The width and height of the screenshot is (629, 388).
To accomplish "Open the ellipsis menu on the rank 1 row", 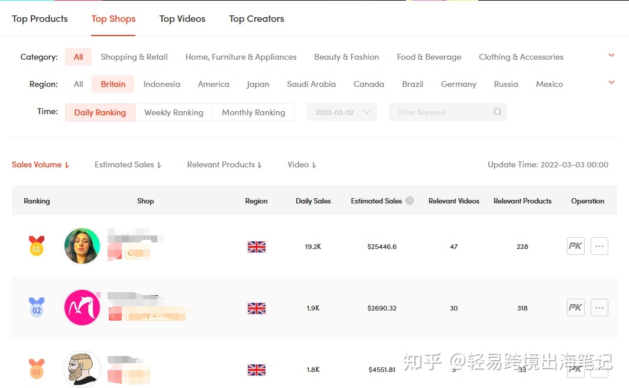I will pos(599,246).
